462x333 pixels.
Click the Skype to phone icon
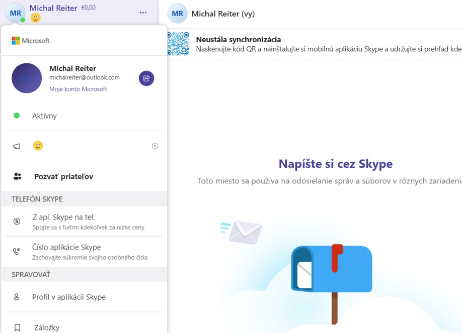pos(17,221)
